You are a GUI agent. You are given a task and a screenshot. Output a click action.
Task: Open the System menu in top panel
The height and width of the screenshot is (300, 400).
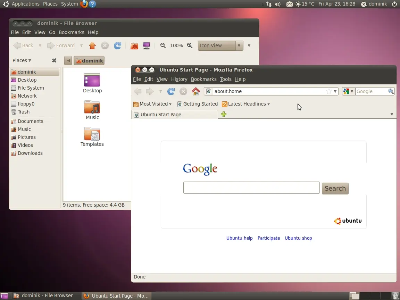tap(69, 4)
